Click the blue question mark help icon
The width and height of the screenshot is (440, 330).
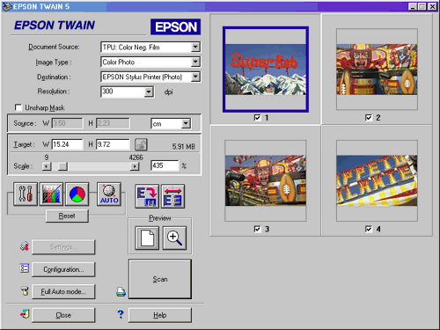(x=121, y=314)
